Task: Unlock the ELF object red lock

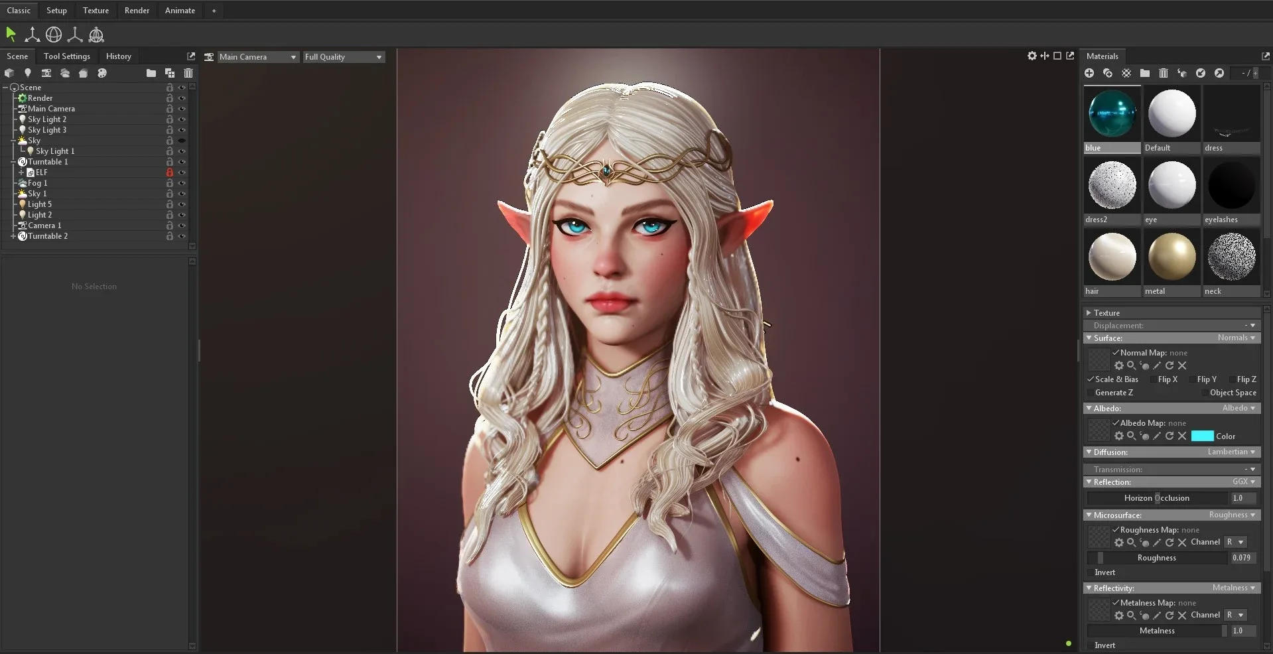Action: [170, 172]
